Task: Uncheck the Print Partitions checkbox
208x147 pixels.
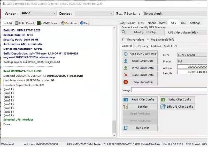Action: tap(124, 40)
